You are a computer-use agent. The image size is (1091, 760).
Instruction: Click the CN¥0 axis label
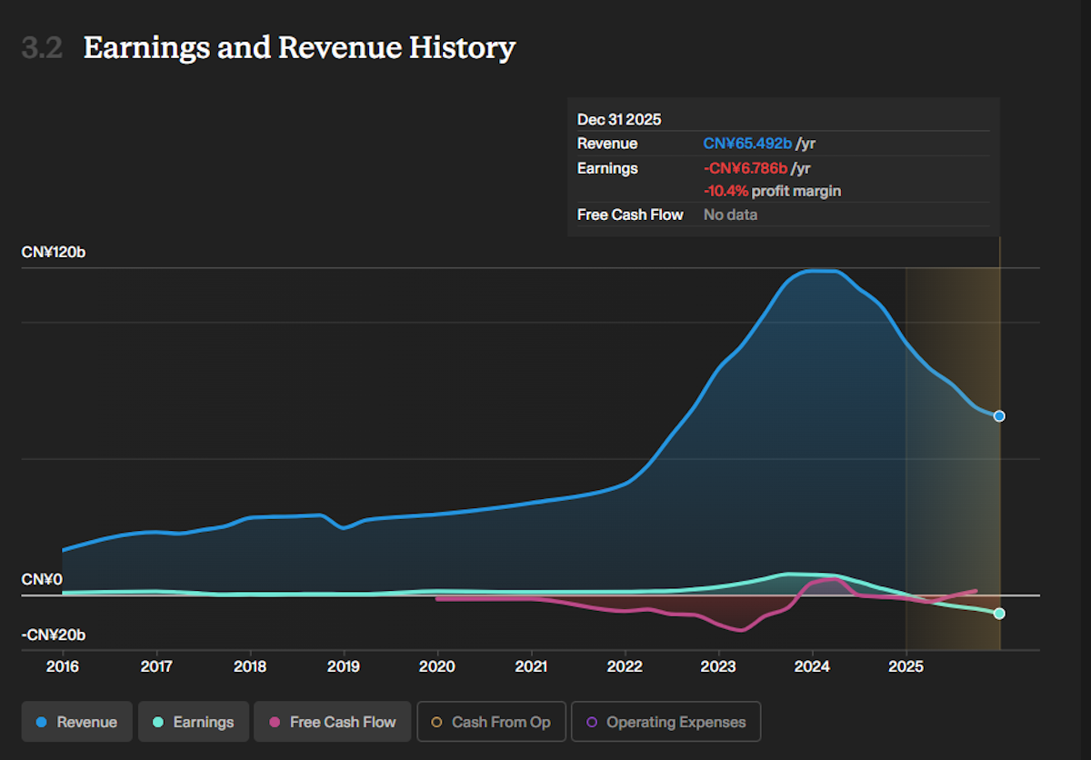pos(42,579)
